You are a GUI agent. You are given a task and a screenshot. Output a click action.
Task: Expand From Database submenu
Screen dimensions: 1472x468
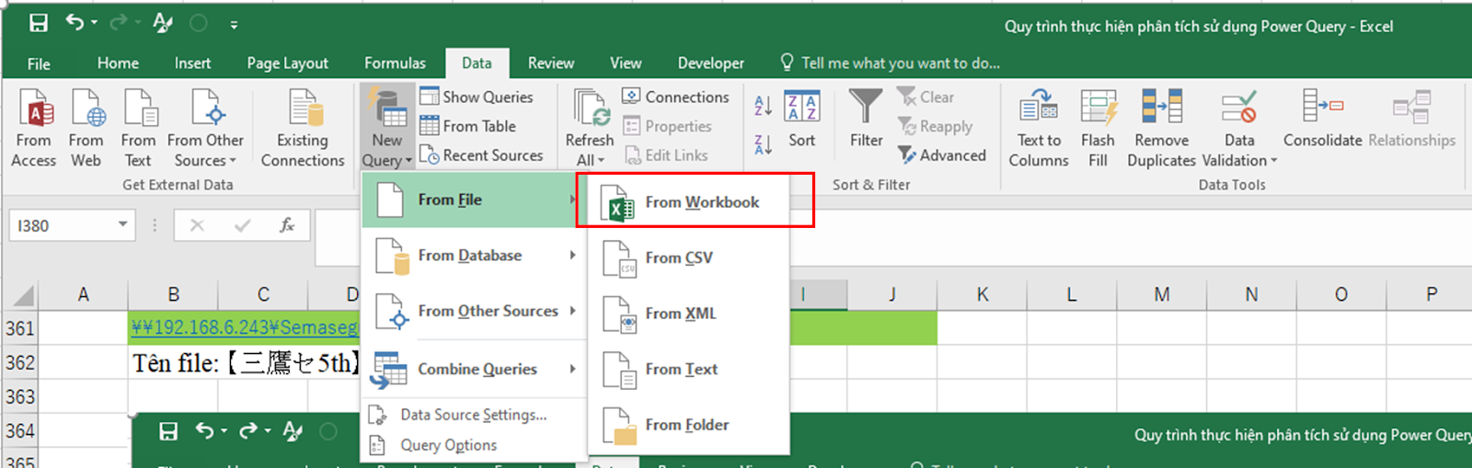474,256
